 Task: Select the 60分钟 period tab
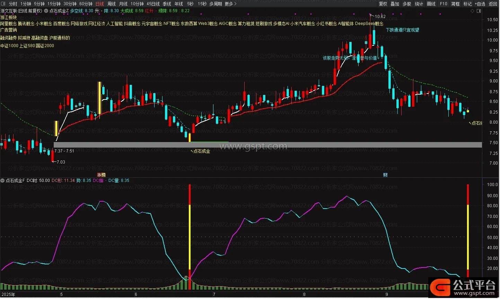[x=86, y=4]
